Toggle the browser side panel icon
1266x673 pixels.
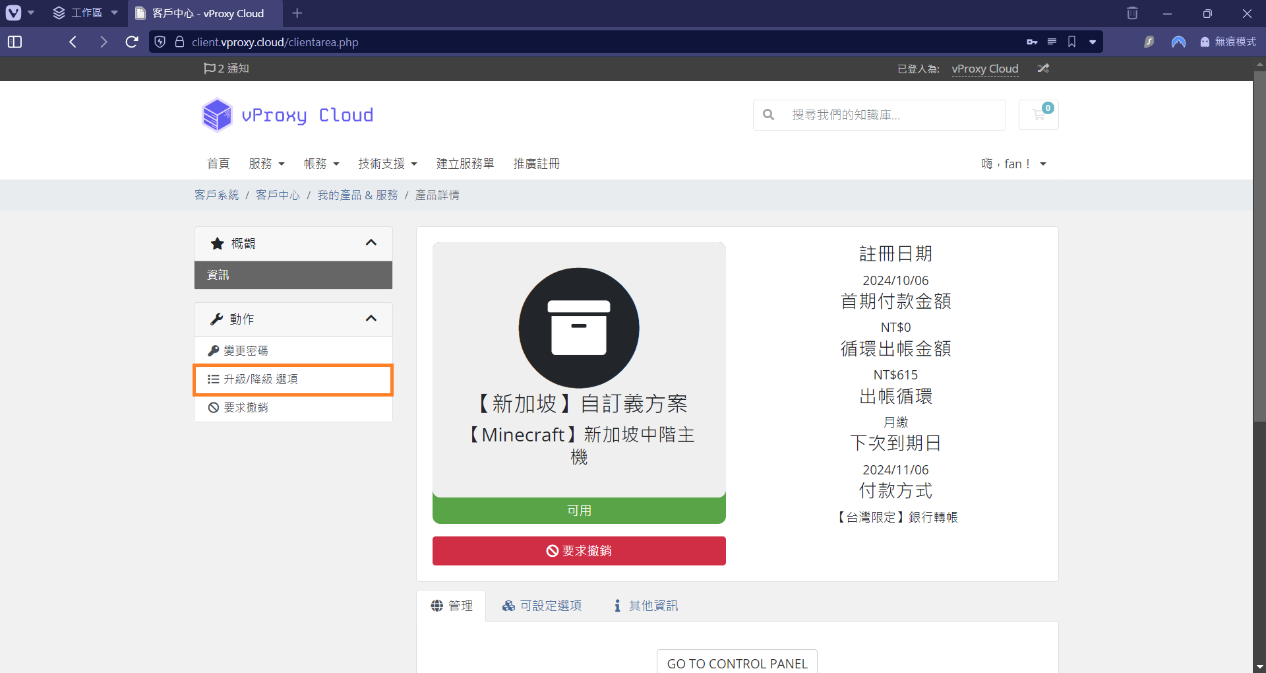(15, 42)
